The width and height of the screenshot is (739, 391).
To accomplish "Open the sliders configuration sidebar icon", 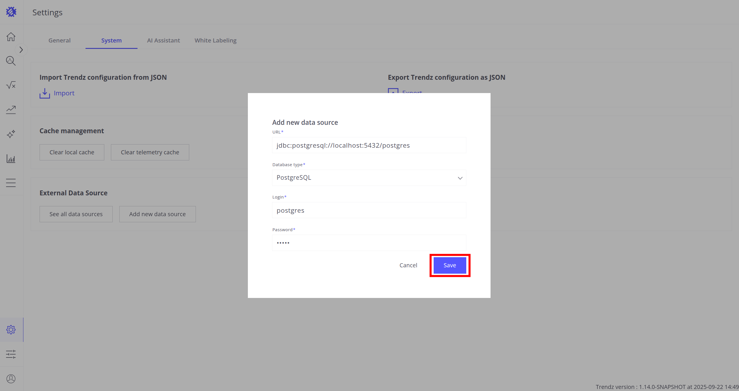I will (x=11, y=354).
